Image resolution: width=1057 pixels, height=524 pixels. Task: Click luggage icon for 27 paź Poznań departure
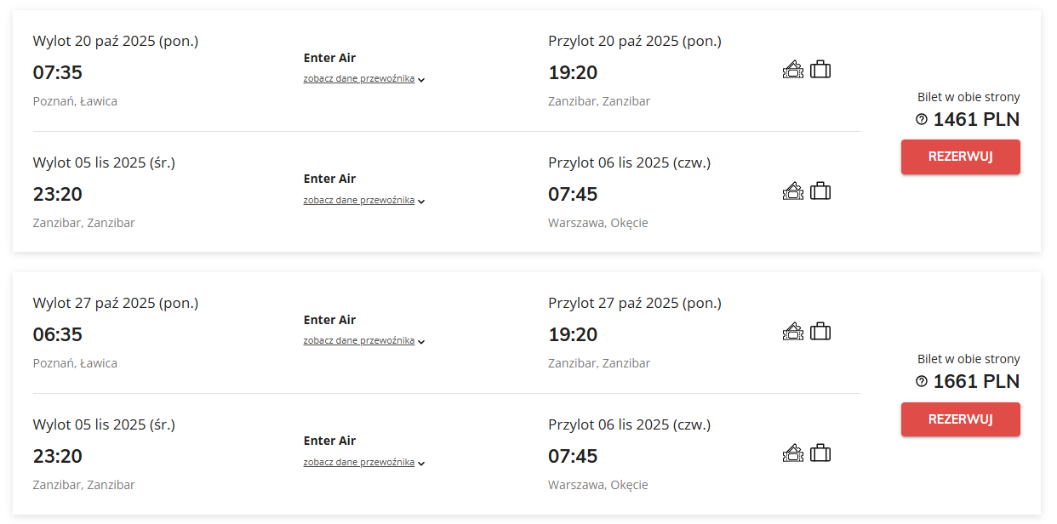click(x=820, y=332)
